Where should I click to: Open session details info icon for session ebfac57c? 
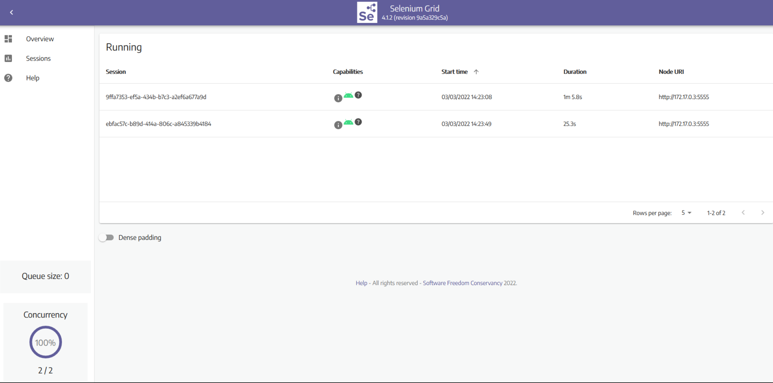pos(338,125)
